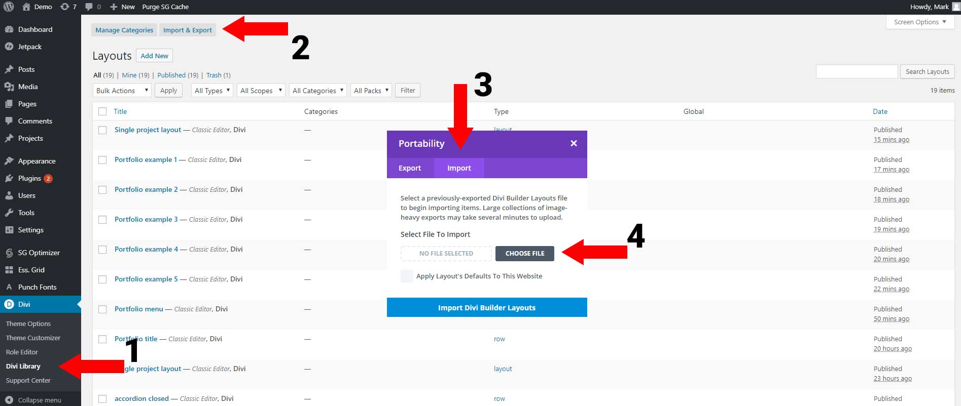Open the All Types filter dropdown
The height and width of the screenshot is (406, 961).
211,91
